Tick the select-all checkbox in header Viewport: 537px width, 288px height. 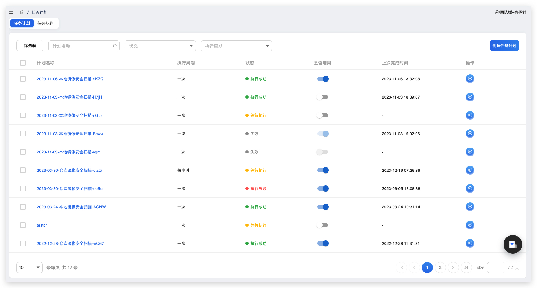tap(23, 63)
